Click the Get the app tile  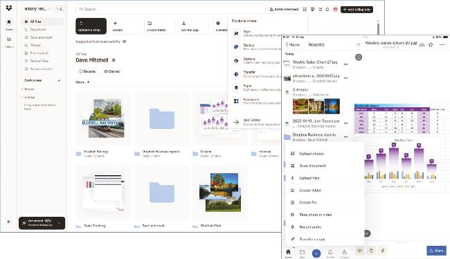(x=192, y=26)
